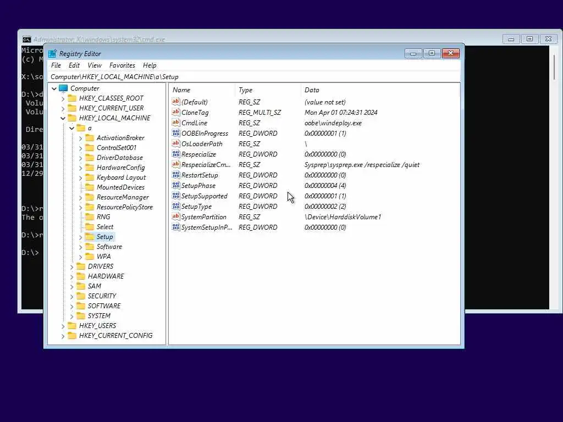563x422 pixels.
Task: Open the Edit menu
Action: click(x=74, y=65)
